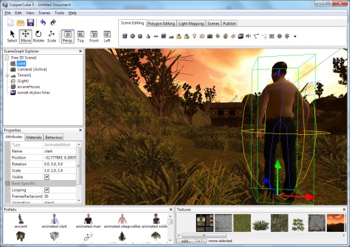Image resolution: width=350 pixels, height=247 pixels.
Task: Click the Textures horizontal scrollbar
Action: coord(261,235)
